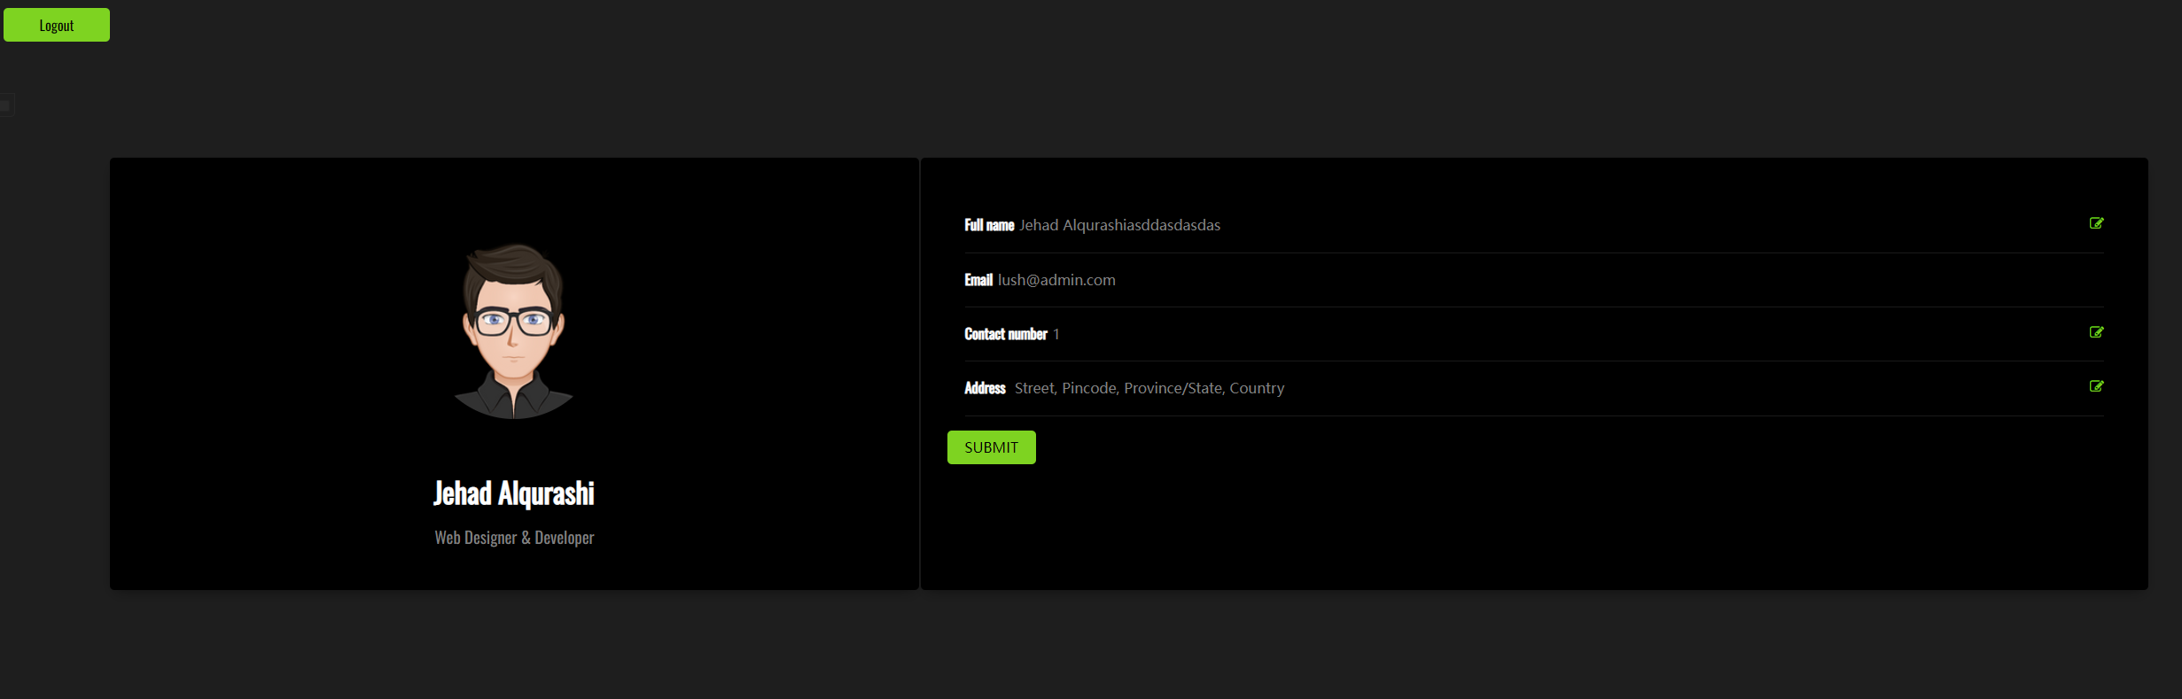Click the Web Designer & Developer subtitle

tap(514, 538)
